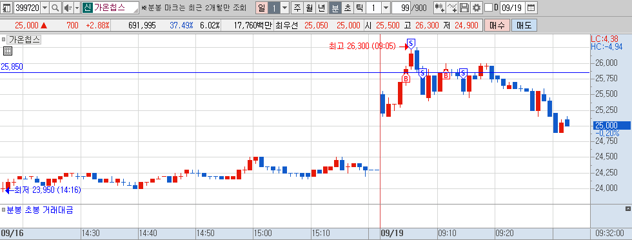Click the data table grid icon under 가온칩스
This screenshot has width=632, height=240.
coord(8,51)
